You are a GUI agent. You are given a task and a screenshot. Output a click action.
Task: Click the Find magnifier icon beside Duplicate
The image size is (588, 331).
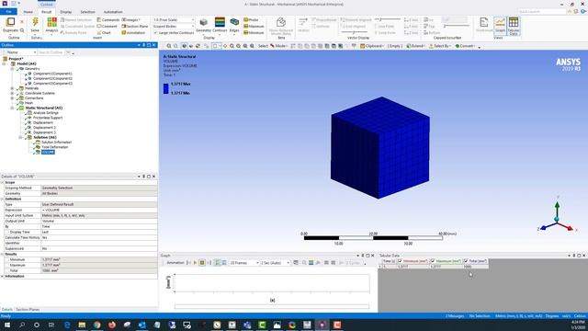click(22, 30)
